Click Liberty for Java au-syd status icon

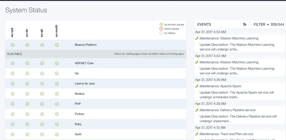(12, 84)
